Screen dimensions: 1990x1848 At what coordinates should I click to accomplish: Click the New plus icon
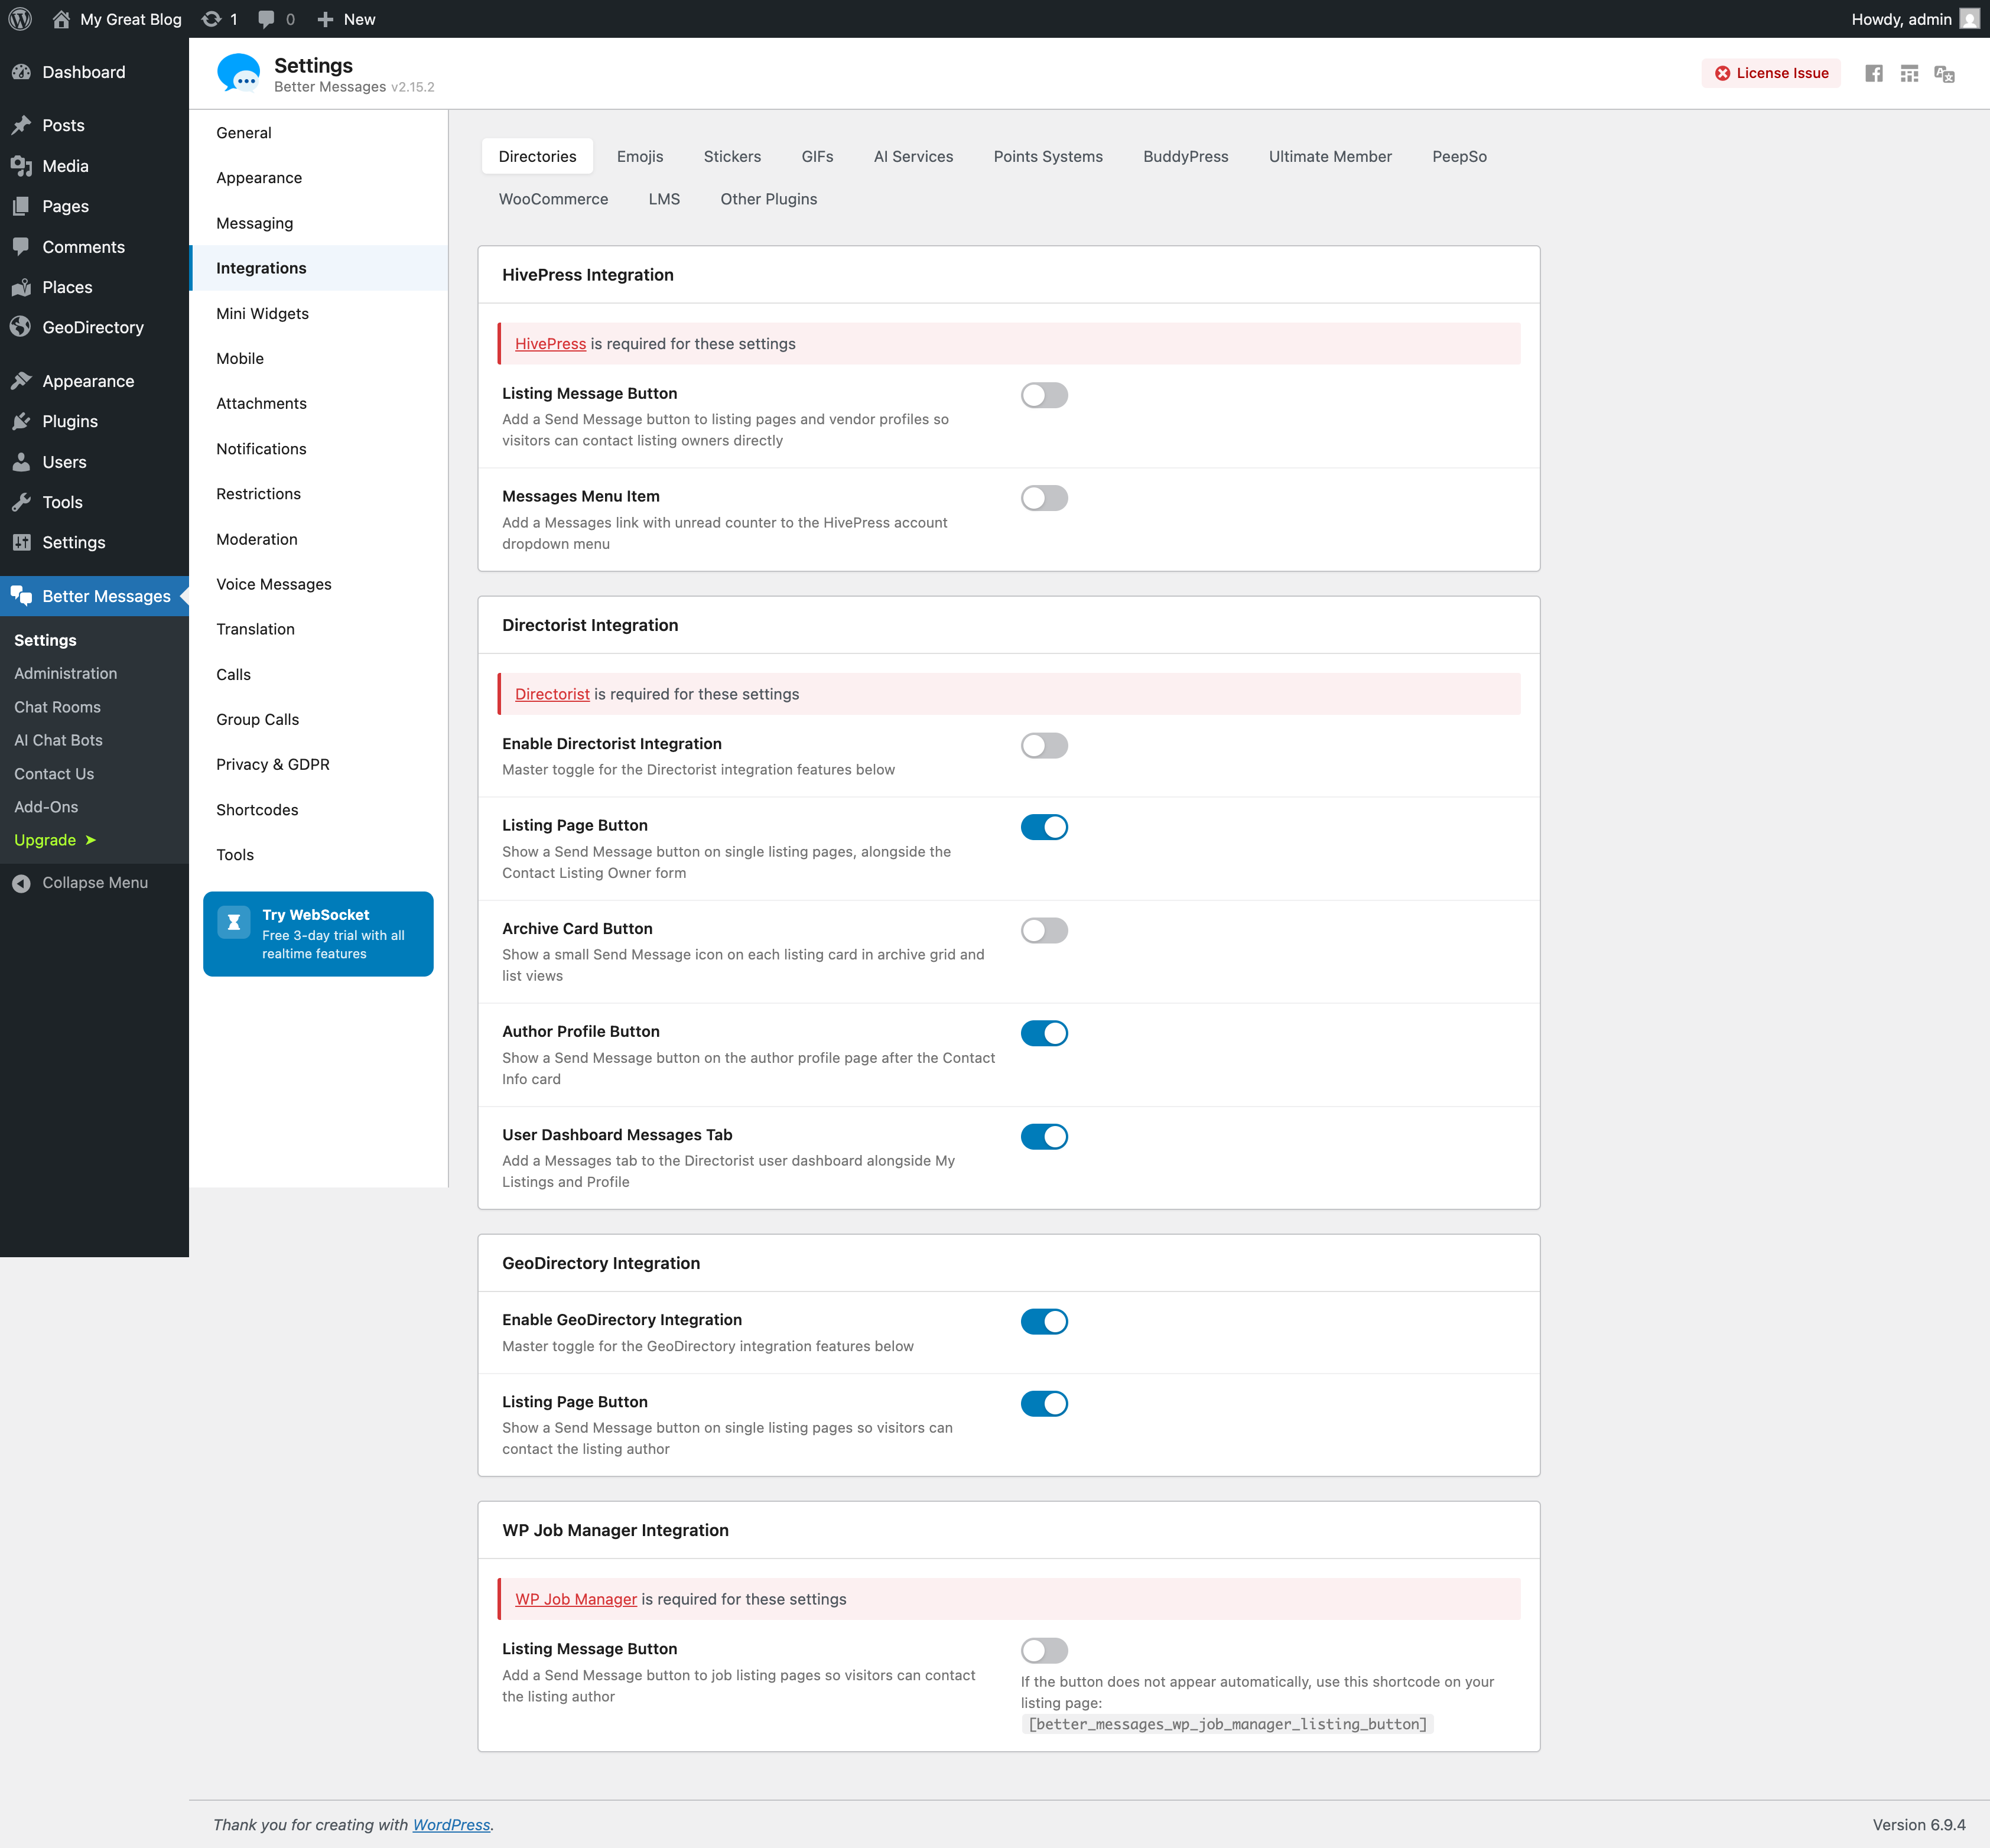pos(325,19)
